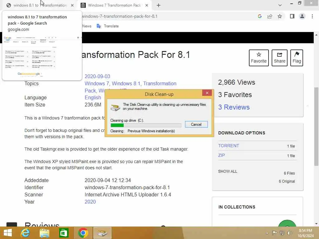Close the Windows 7 Transformation Pack tab

click(147, 5)
